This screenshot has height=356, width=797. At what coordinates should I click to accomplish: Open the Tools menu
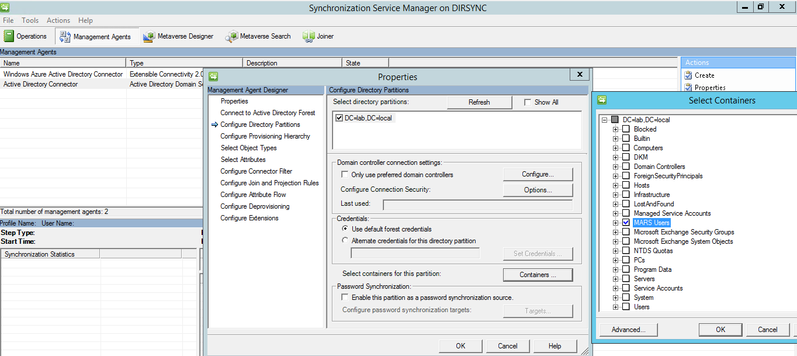click(x=30, y=20)
